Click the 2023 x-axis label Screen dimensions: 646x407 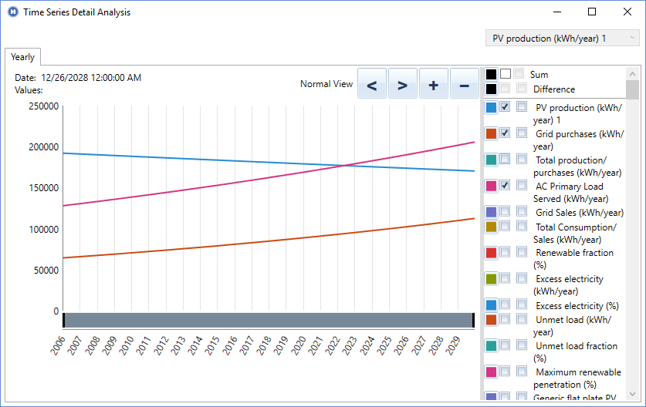350,345
